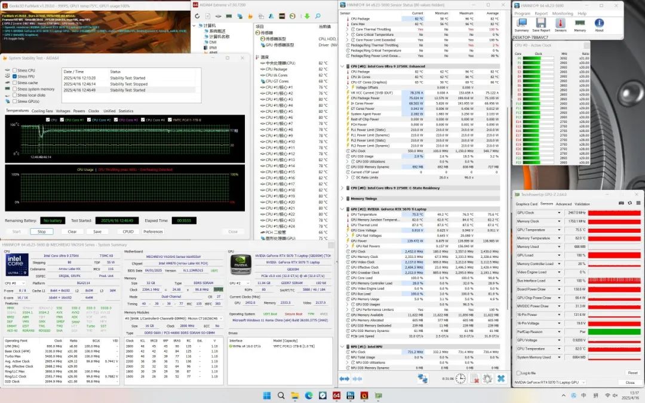Open Advanced tab in GPU-Z

(564, 204)
